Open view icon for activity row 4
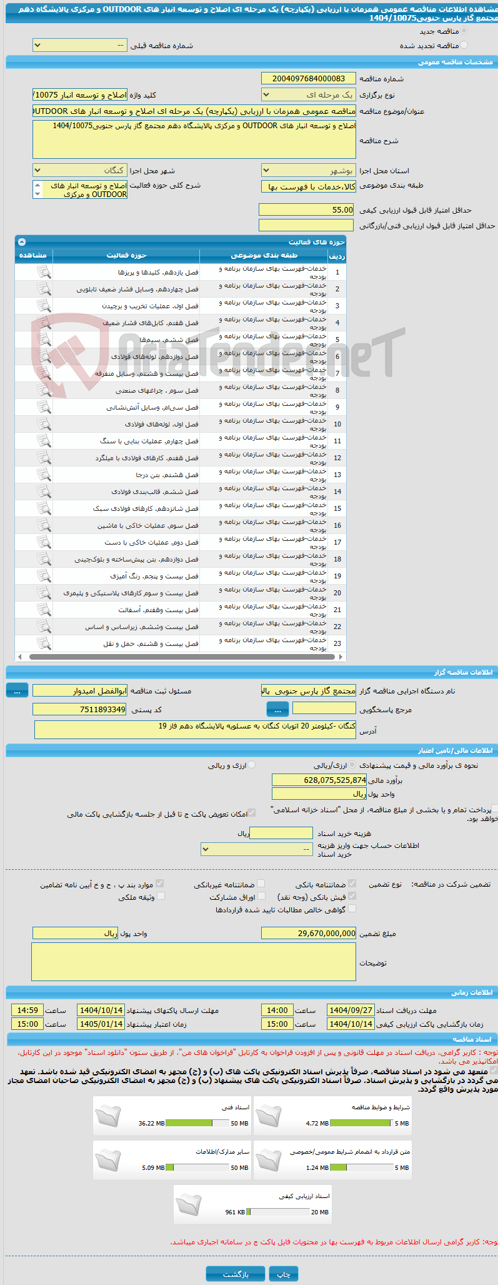 coord(43,323)
